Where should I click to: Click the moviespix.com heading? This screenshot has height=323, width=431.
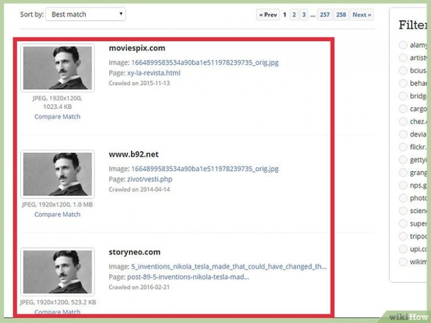pos(137,48)
